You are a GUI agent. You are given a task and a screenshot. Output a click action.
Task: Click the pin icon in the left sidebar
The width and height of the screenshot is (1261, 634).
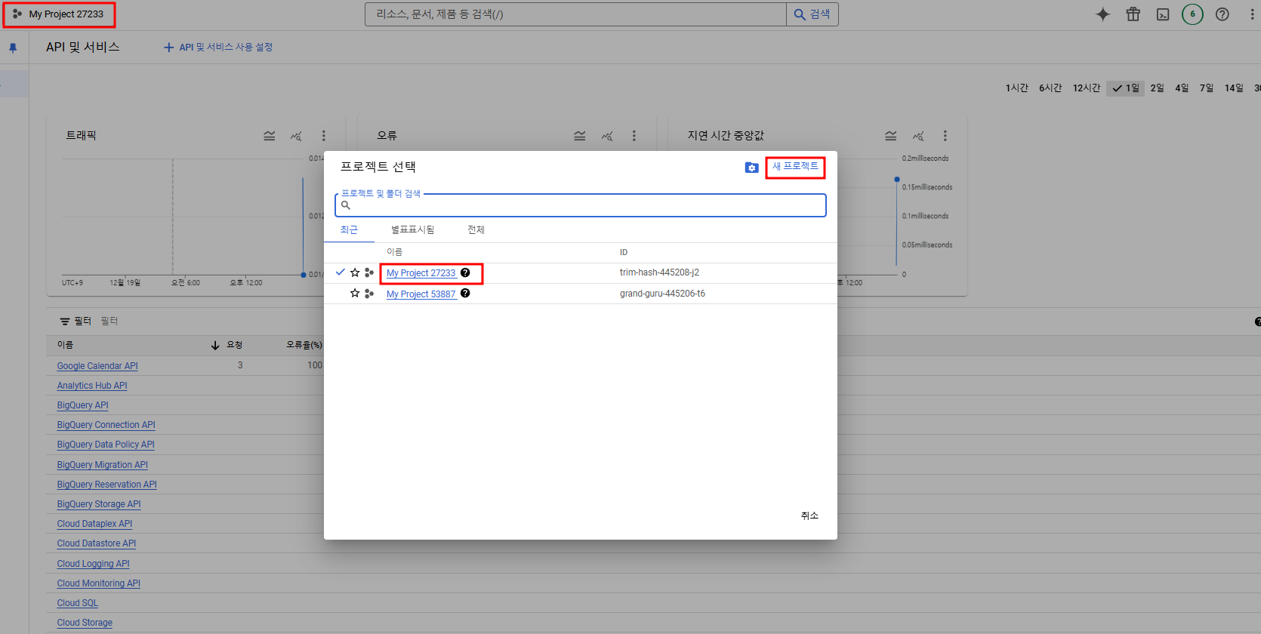pos(13,48)
